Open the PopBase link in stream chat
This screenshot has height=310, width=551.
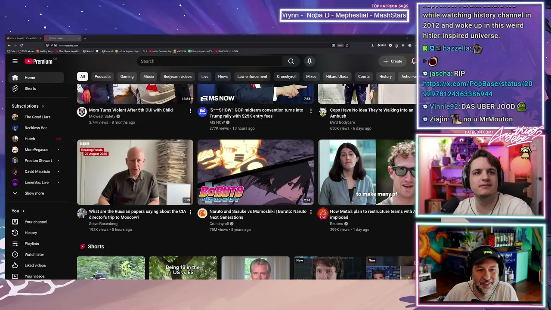click(477, 89)
